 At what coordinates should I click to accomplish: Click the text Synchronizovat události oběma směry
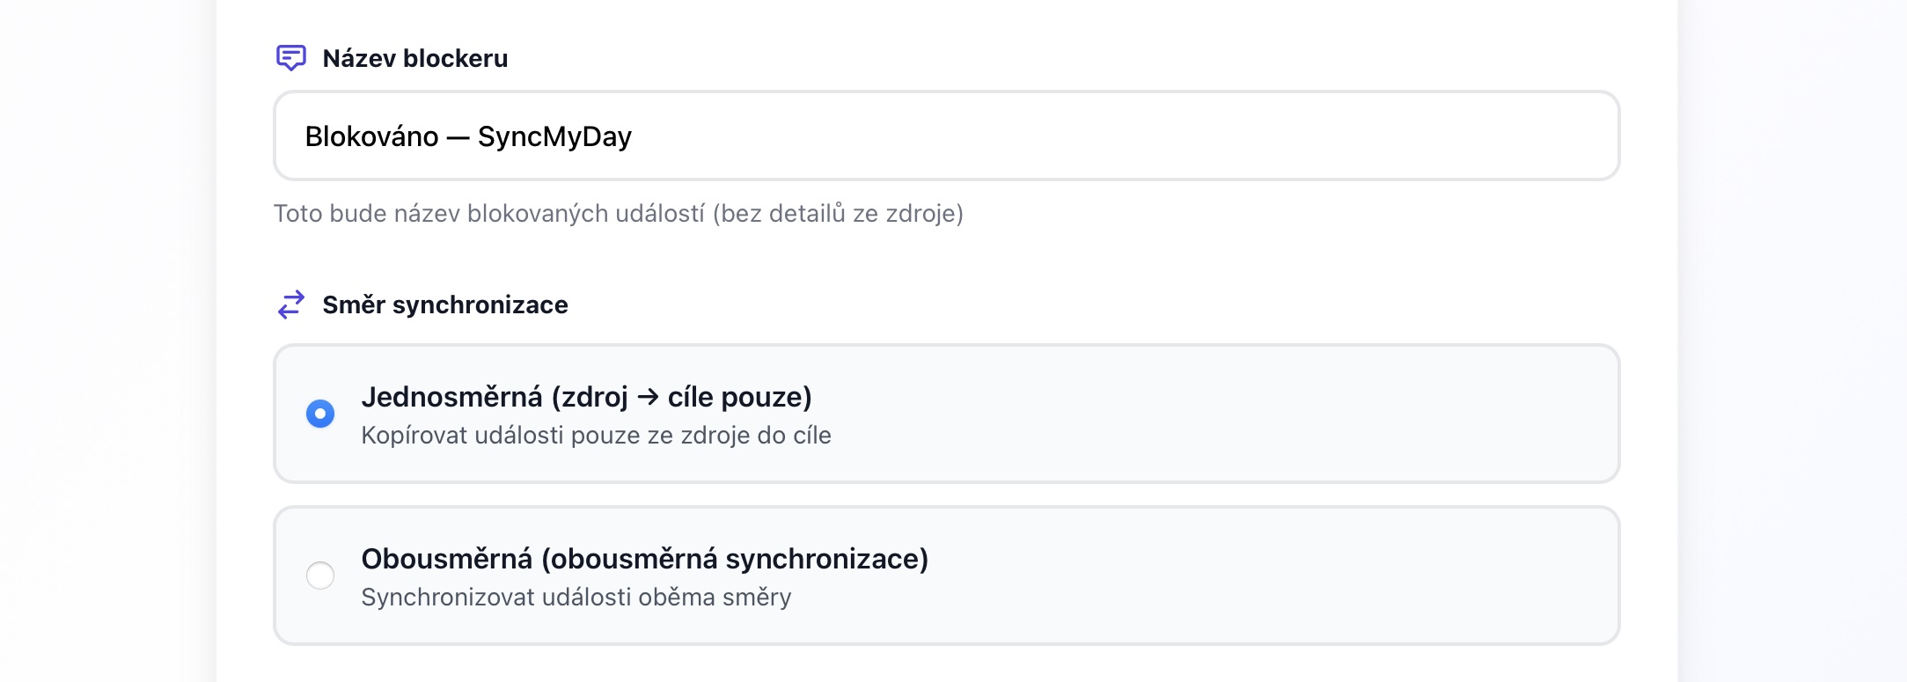click(576, 598)
